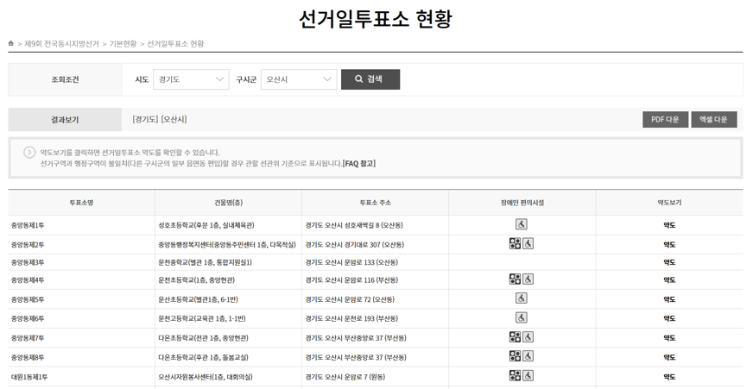Click the 건물명(층) column header

229,203
